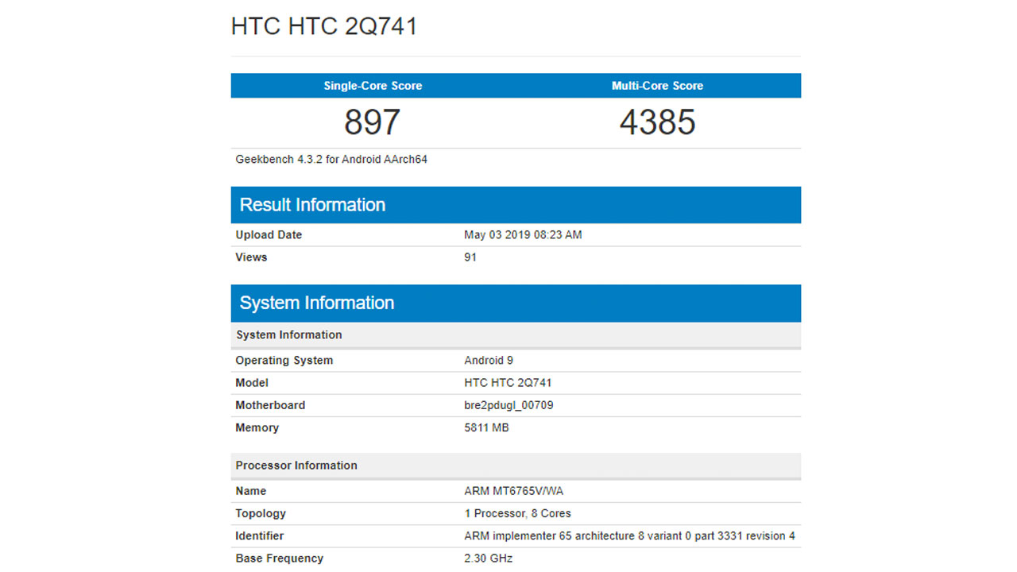Click the processor Name label

click(251, 491)
